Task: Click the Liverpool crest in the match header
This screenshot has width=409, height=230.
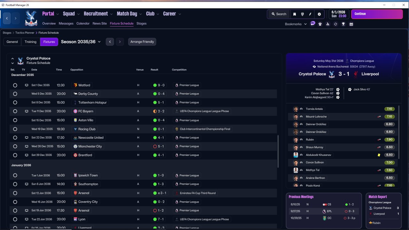Action: click(355, 74)
